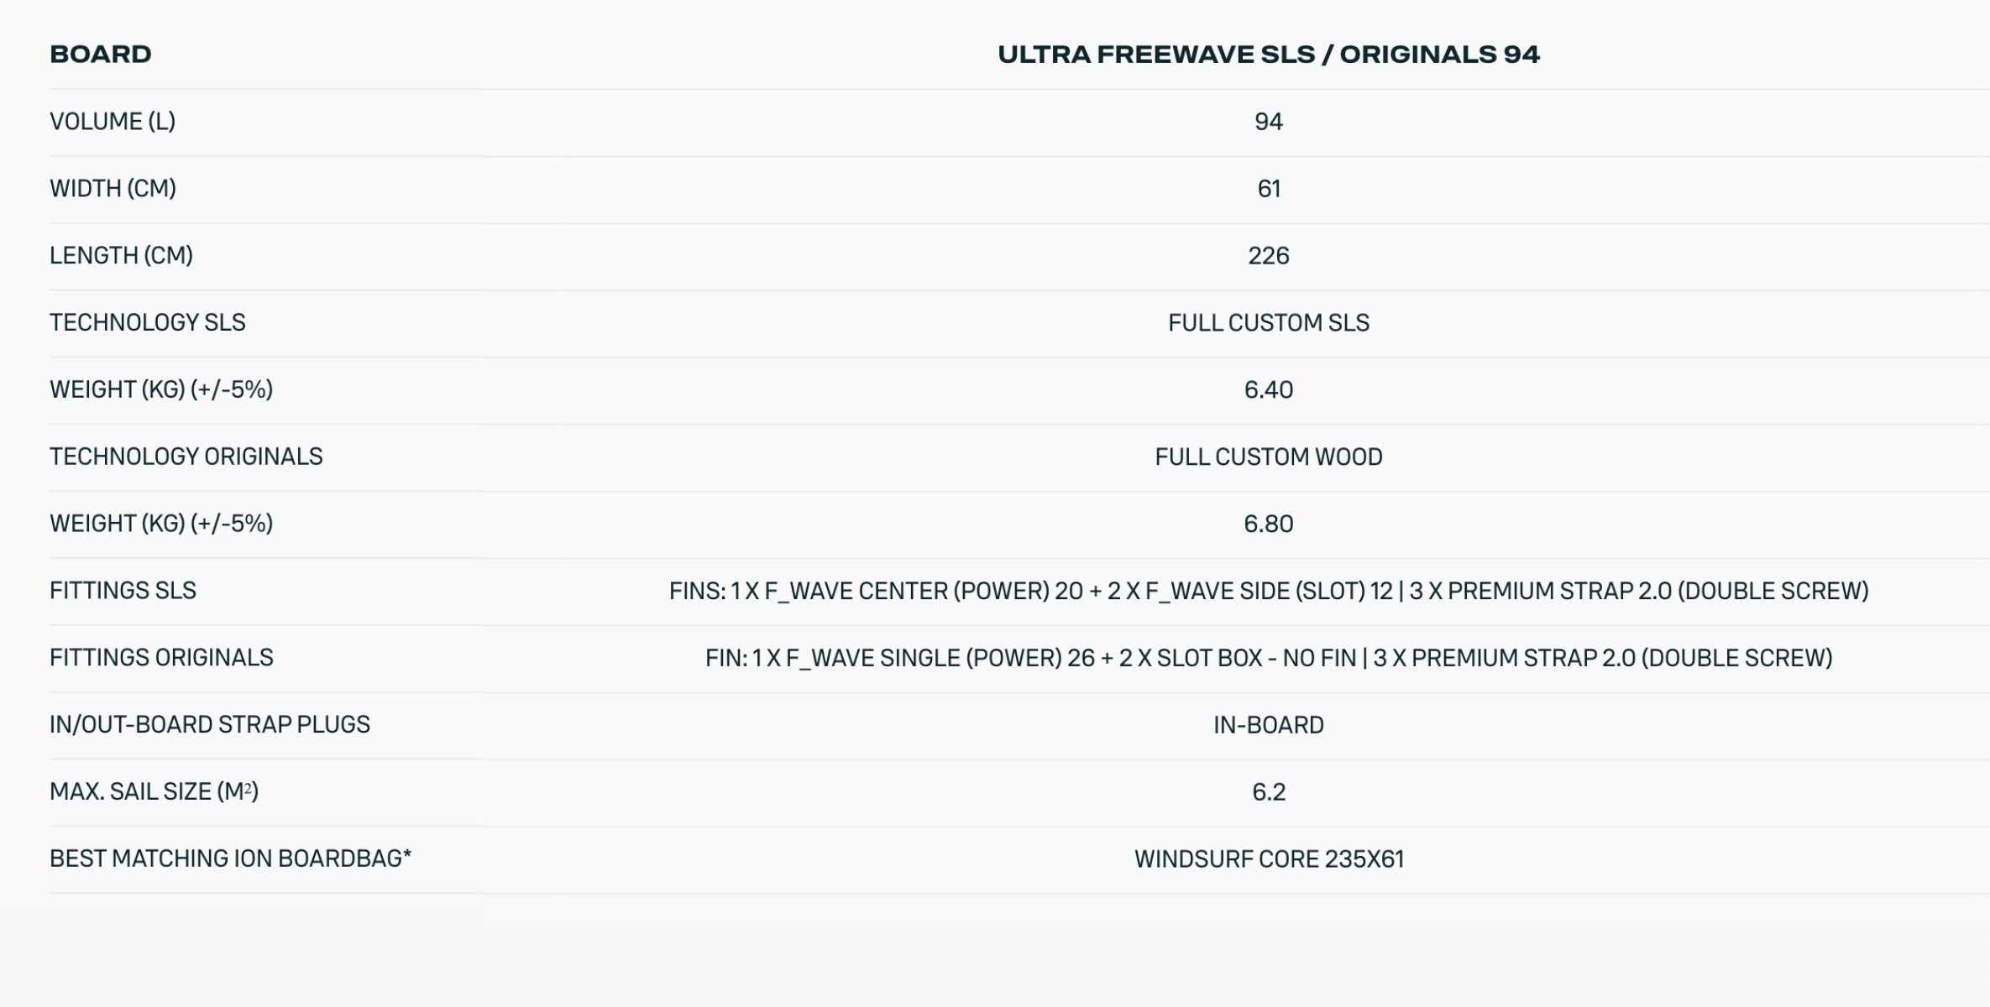Select the IN-BOARD strap plugs value
This screenshot has width=1990, height=1007.
(x=1268, y=725)
